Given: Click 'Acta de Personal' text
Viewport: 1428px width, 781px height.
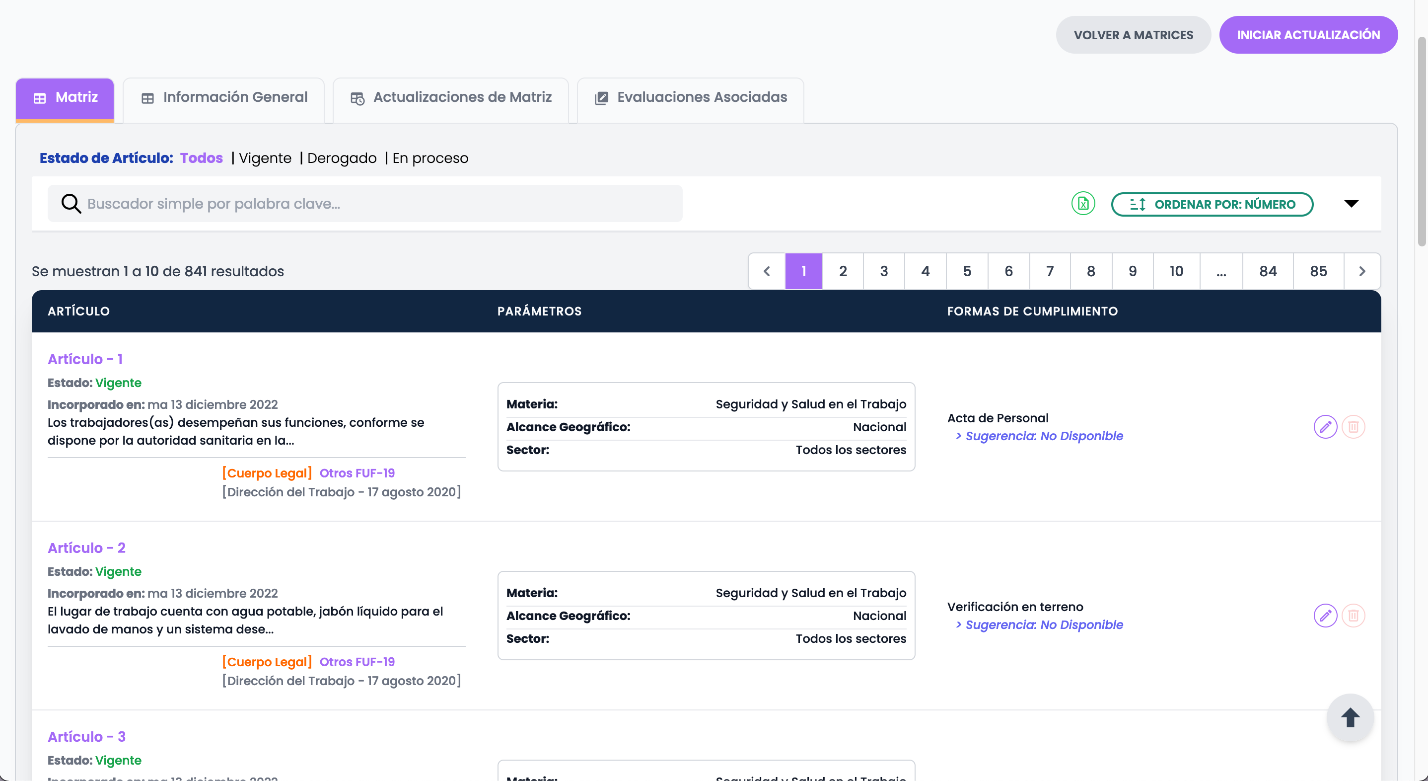Looking at the screenshot, I should (x=998, y=418).
